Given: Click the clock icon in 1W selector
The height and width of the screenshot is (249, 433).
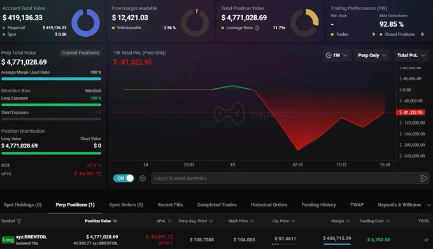Looking at the screenshot, I should [x=329, y=55].
